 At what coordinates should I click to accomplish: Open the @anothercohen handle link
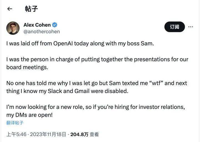41,31
